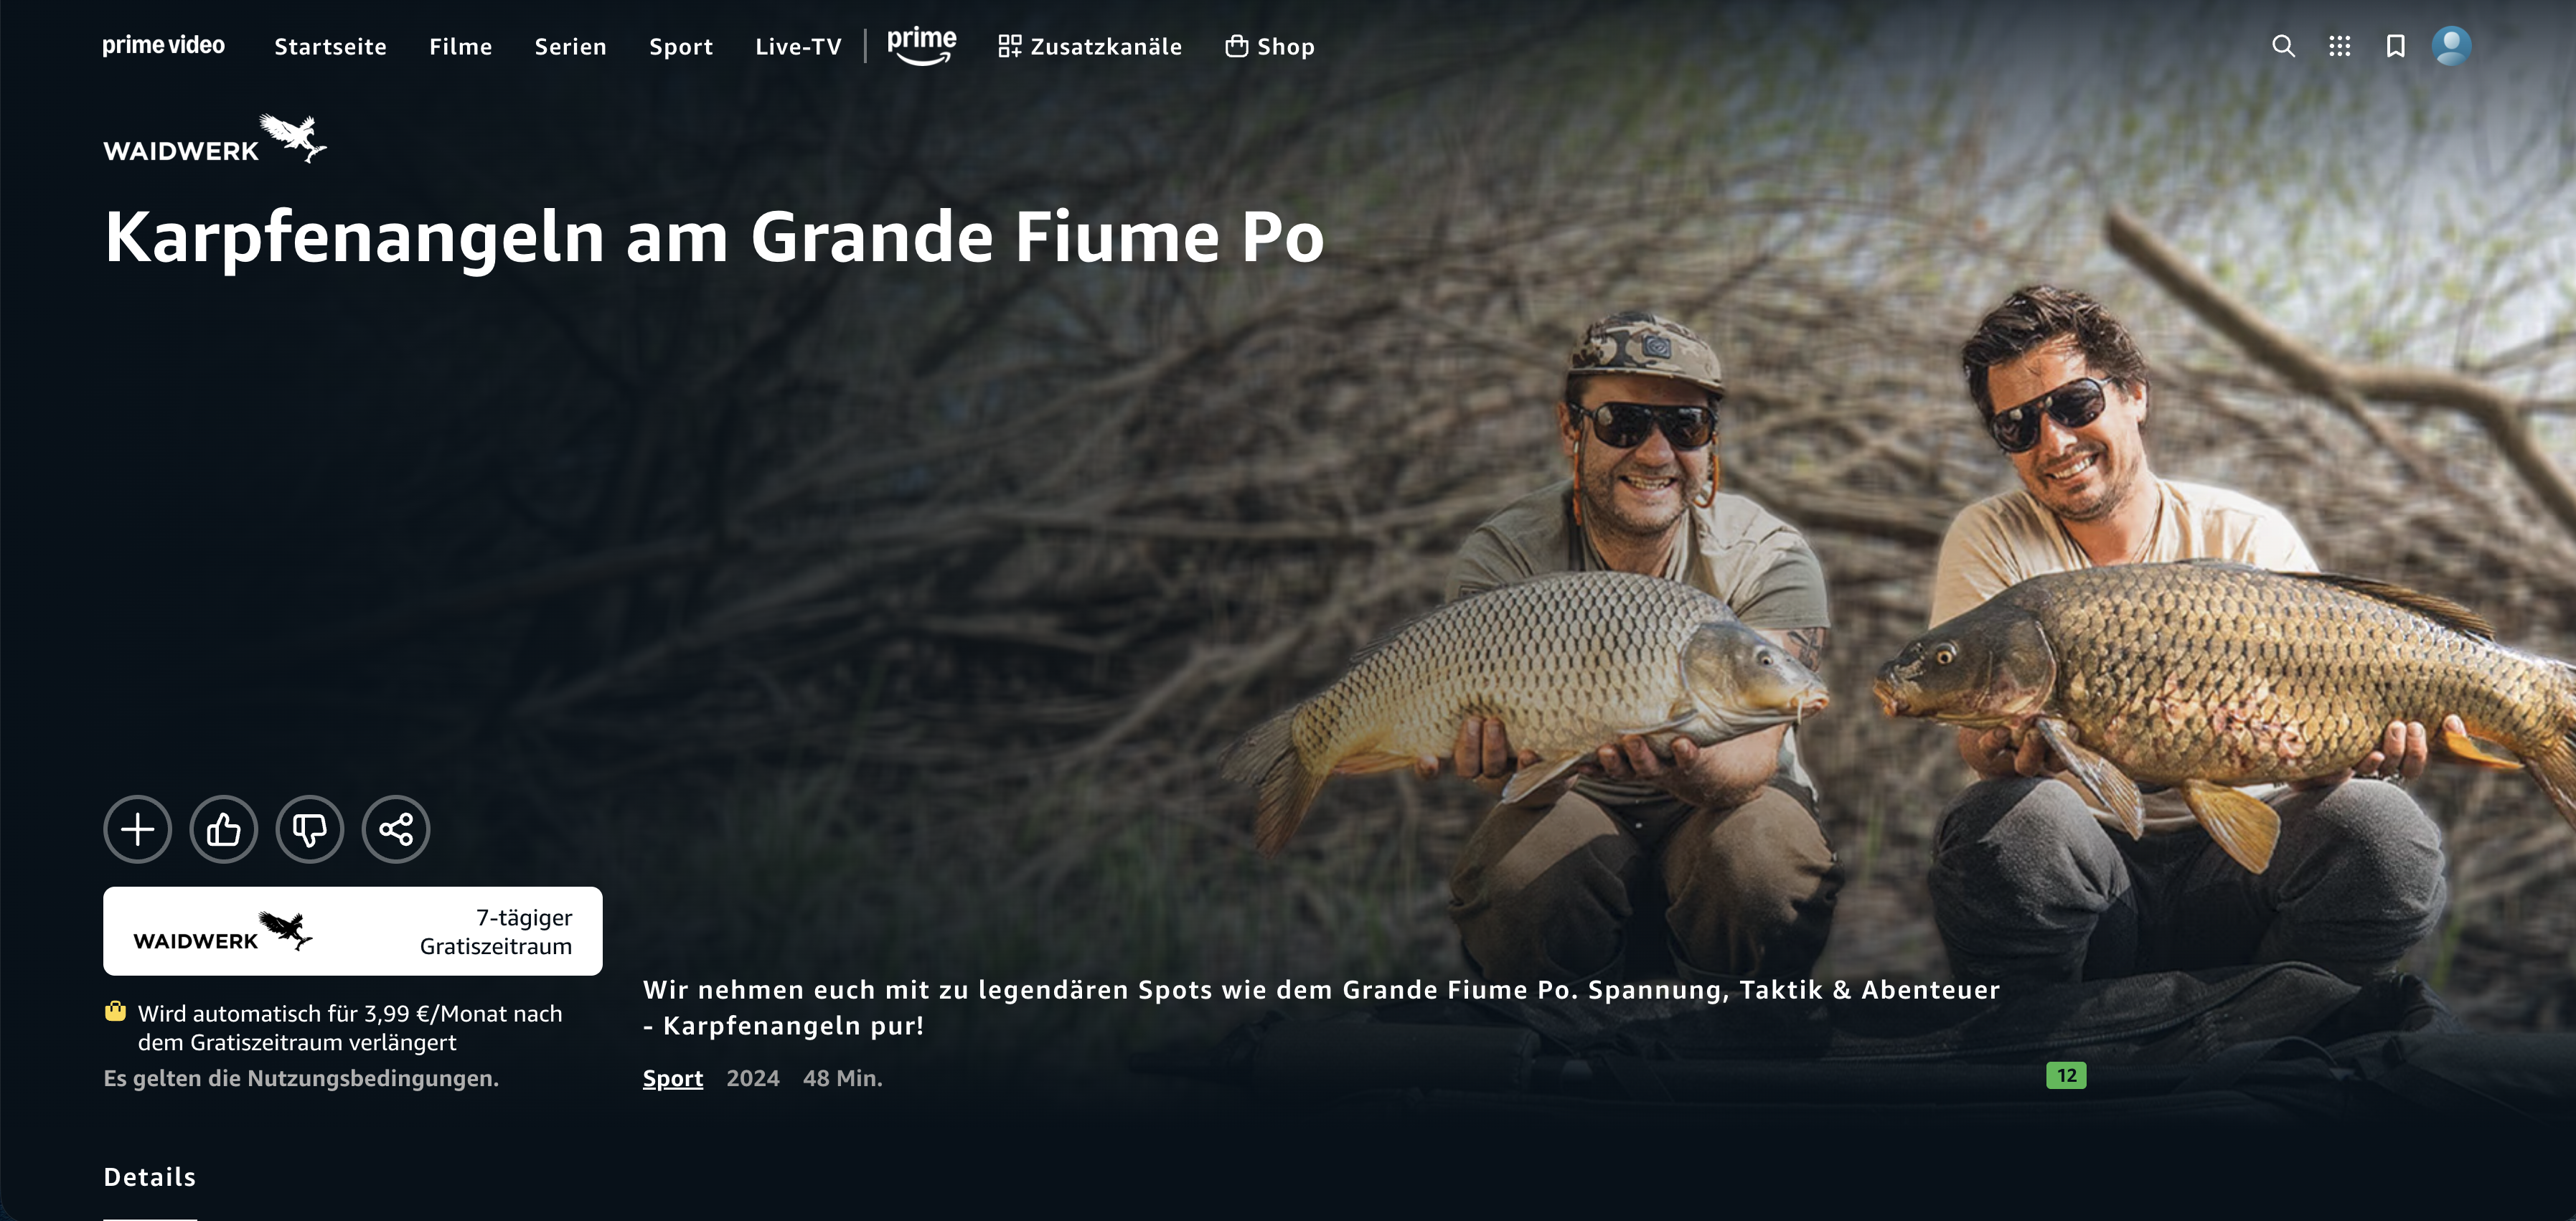Open the watchlist bookmark icon
Image resolution: width=2576 pixels, height=1221 pixels.
[x=2395, y=46]
